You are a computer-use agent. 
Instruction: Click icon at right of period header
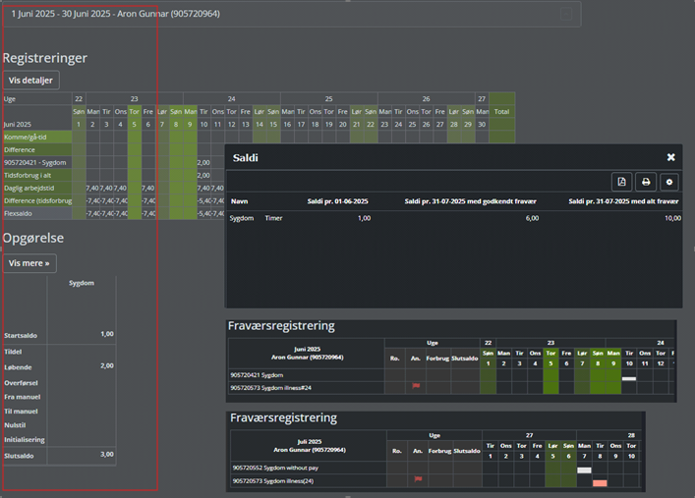pos(567,14)
